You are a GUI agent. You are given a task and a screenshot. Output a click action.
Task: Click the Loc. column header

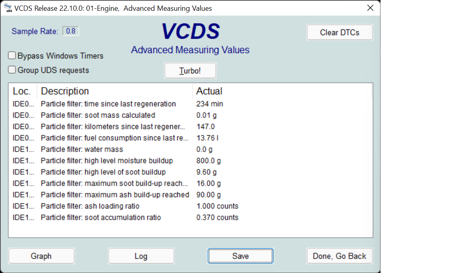23,91
